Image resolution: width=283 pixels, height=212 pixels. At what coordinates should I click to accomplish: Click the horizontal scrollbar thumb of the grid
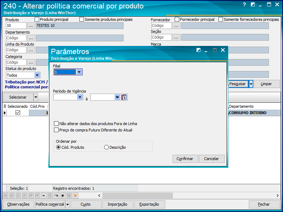pyautogui.click(x=138, y=195)
